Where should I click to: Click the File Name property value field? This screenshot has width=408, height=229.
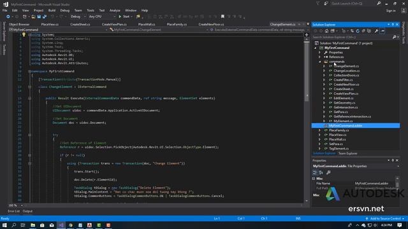point(374,184)
